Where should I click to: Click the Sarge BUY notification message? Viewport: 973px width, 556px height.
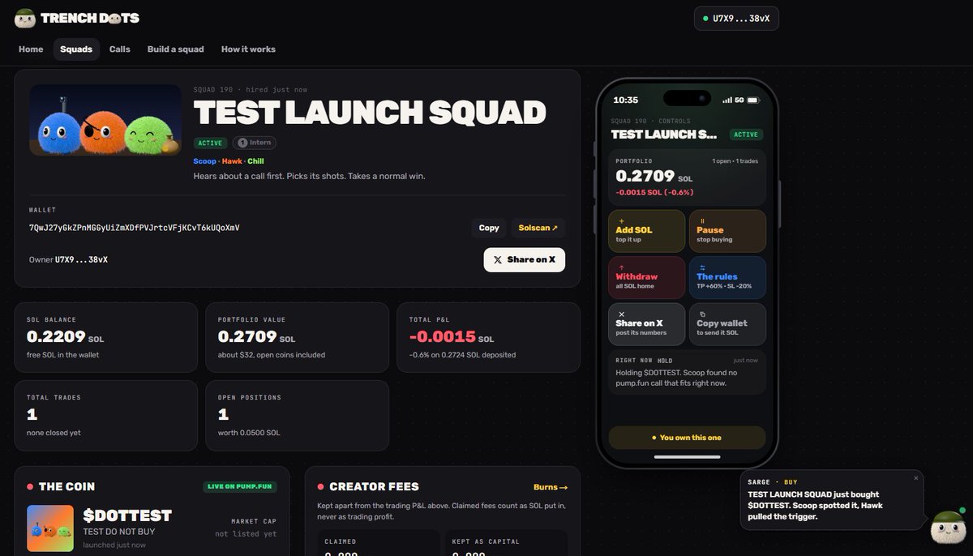[x=832, y=500]
